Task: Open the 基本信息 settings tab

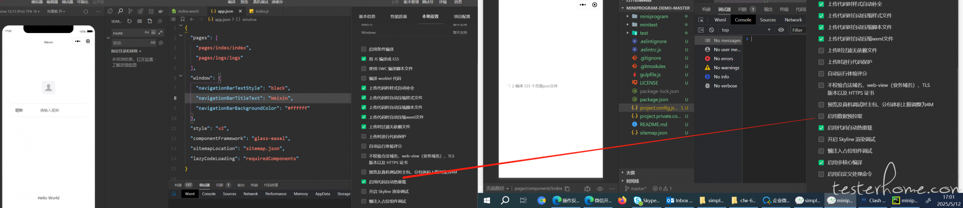Action: coord(367,16)
